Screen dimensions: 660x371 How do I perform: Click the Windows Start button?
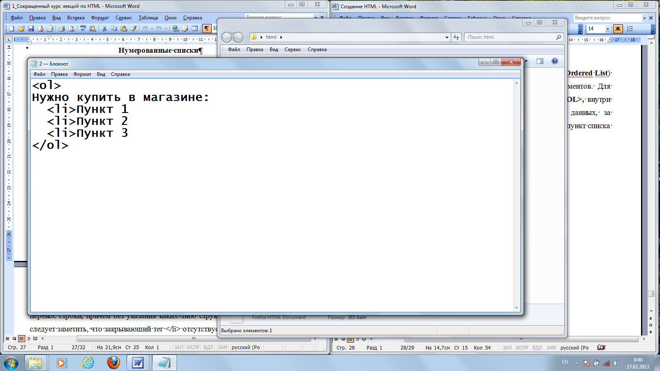11,363
